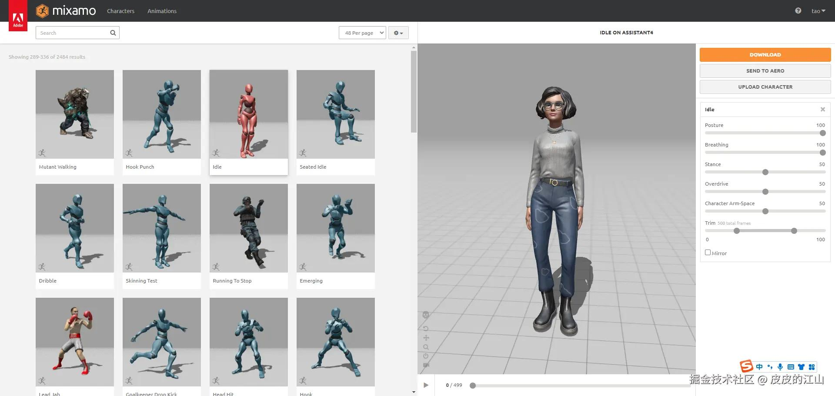Click the reset camera arrow icon
835x396 pixels.
(x=426, y=328)
